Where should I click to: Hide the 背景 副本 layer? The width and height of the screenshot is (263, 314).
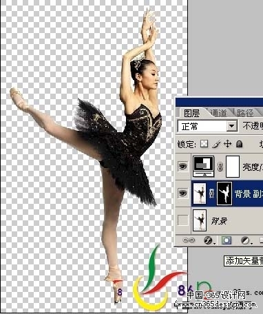click(183, 193)
